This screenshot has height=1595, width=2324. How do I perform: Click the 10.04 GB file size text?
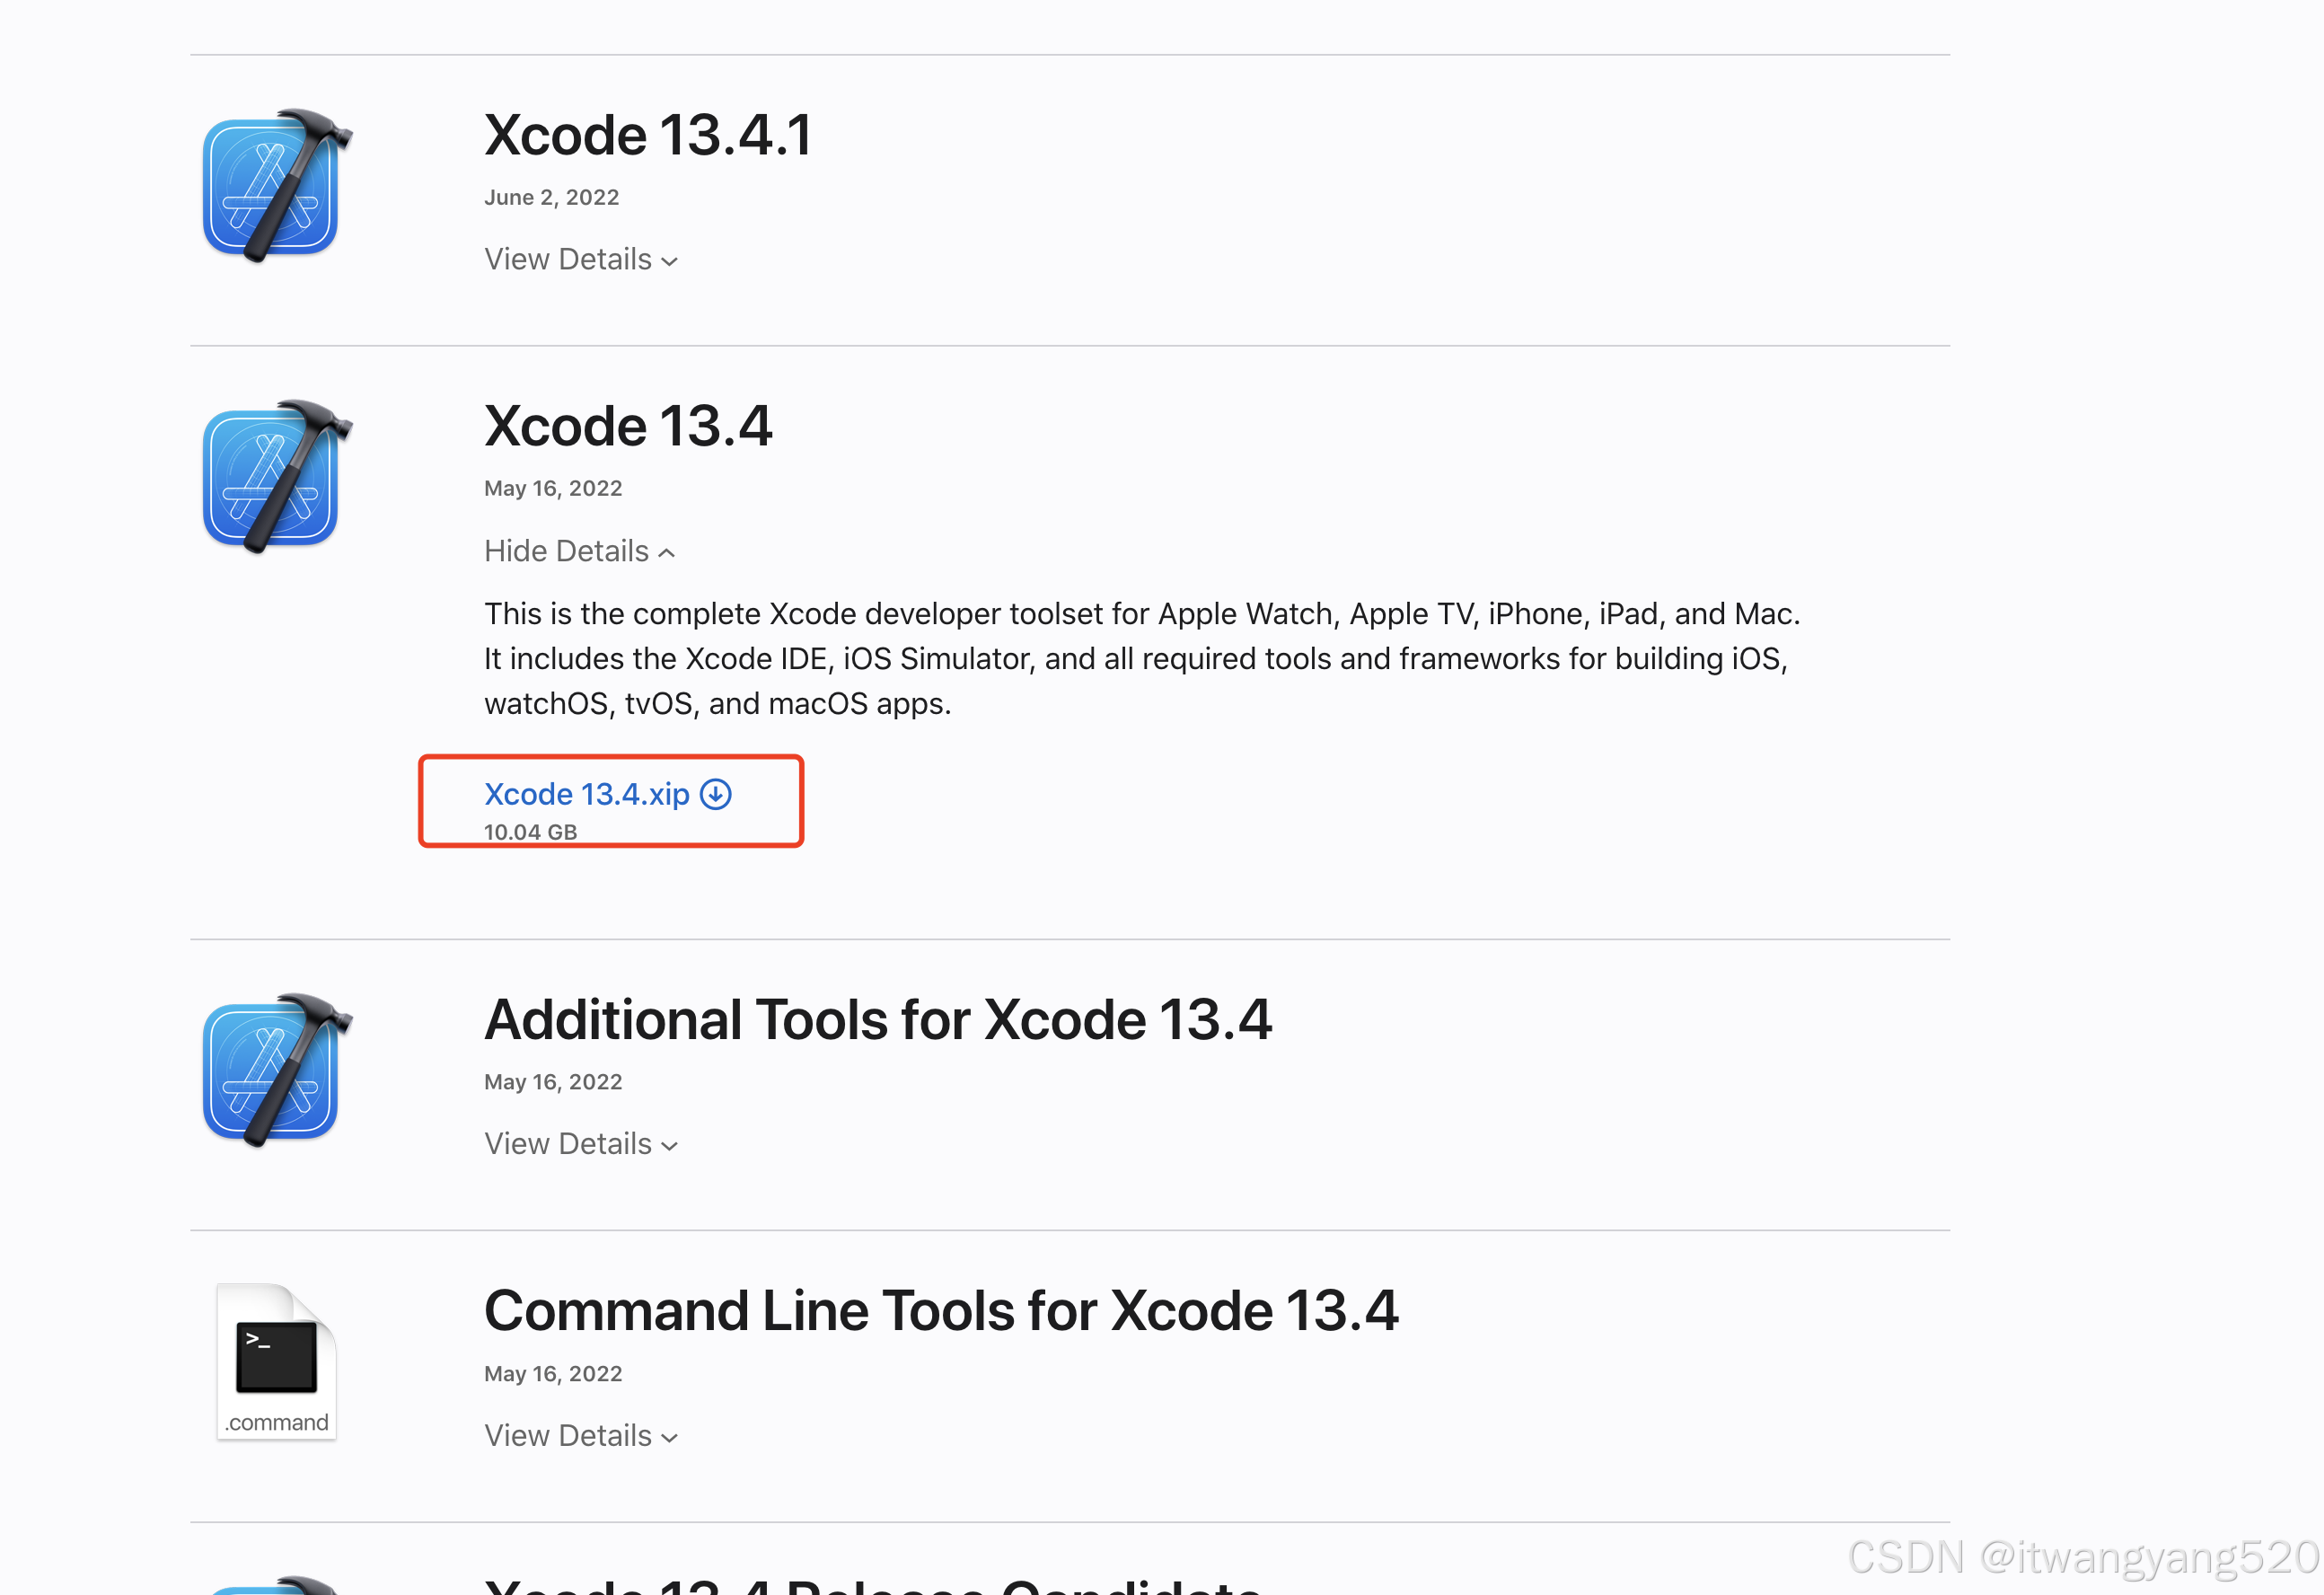tap(531, 832)
